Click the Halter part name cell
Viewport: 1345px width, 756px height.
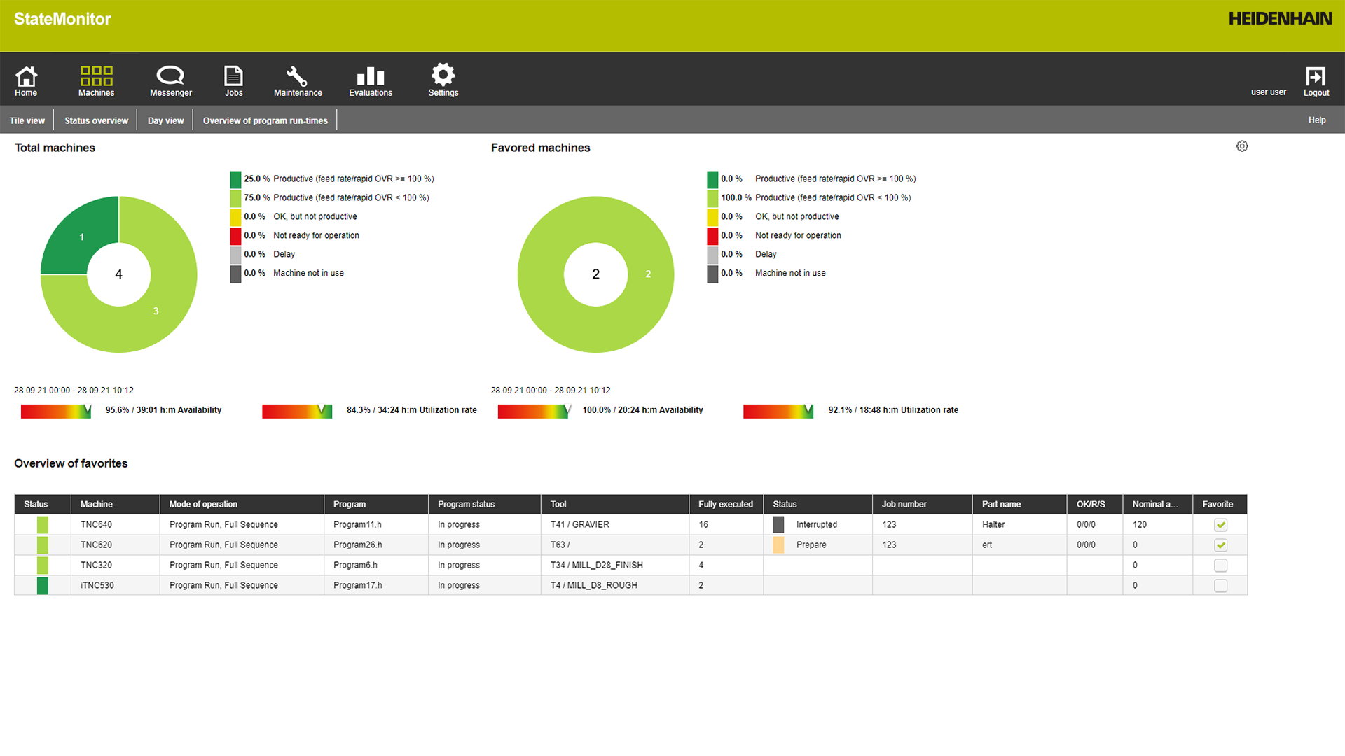[1019, 524]
